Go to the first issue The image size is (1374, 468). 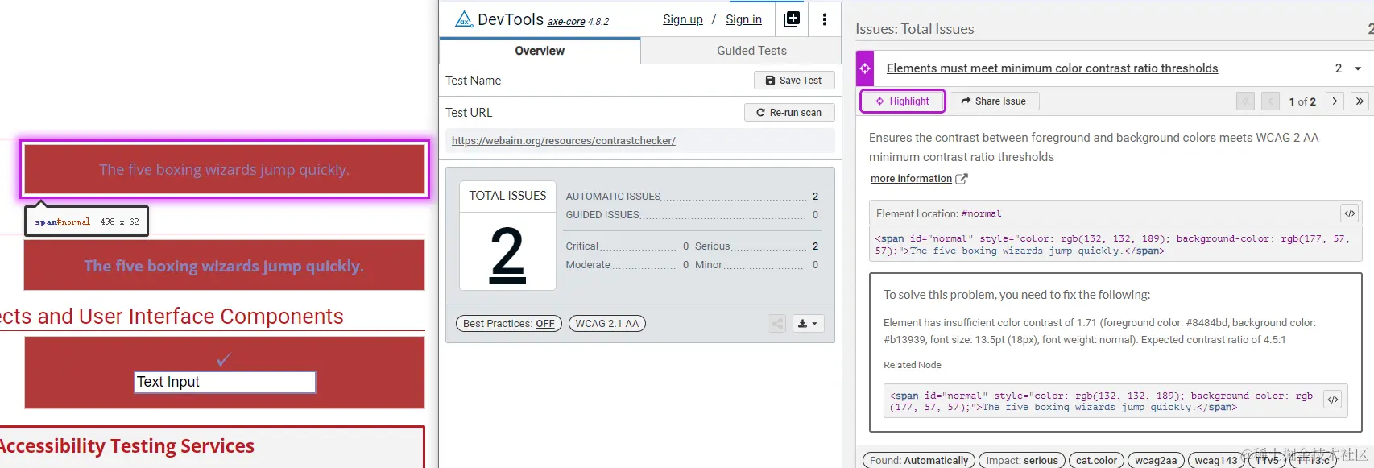tap(1245, 101)
